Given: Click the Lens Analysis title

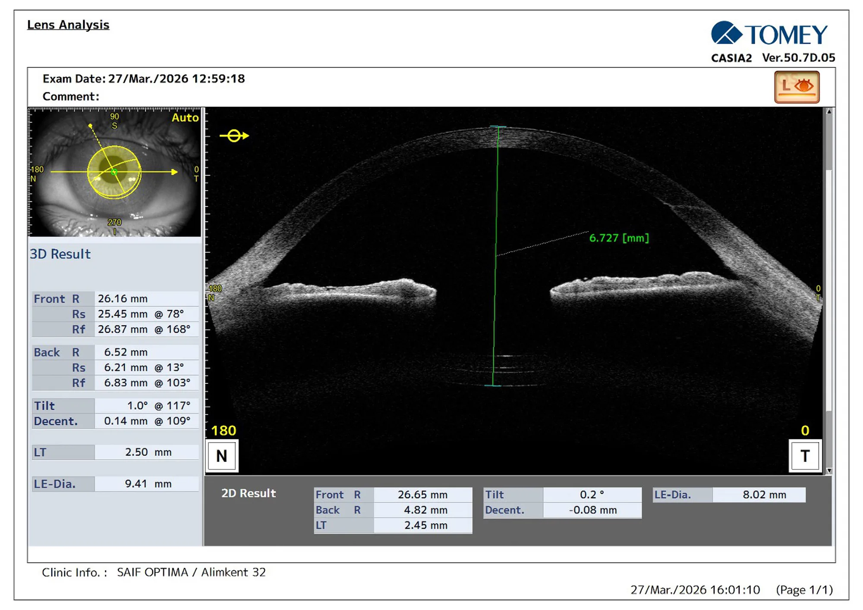Looking at the screenshot, I should 68,25.
